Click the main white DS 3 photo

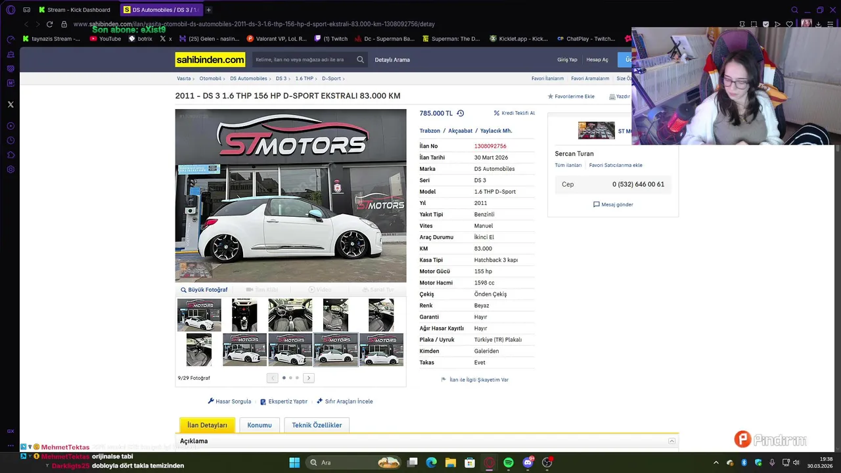click(x=290, y=195)
